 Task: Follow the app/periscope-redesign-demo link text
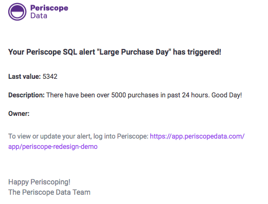click(53, 147)
